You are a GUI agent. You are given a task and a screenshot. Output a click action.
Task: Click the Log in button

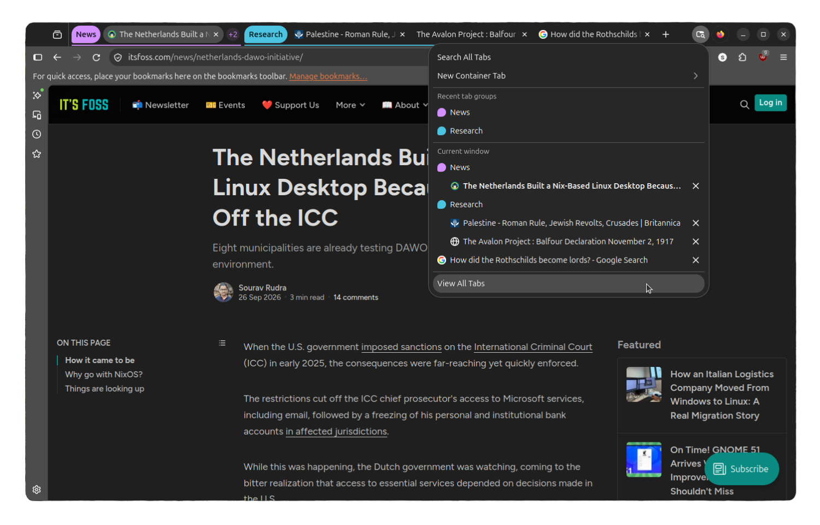[770, 103]
